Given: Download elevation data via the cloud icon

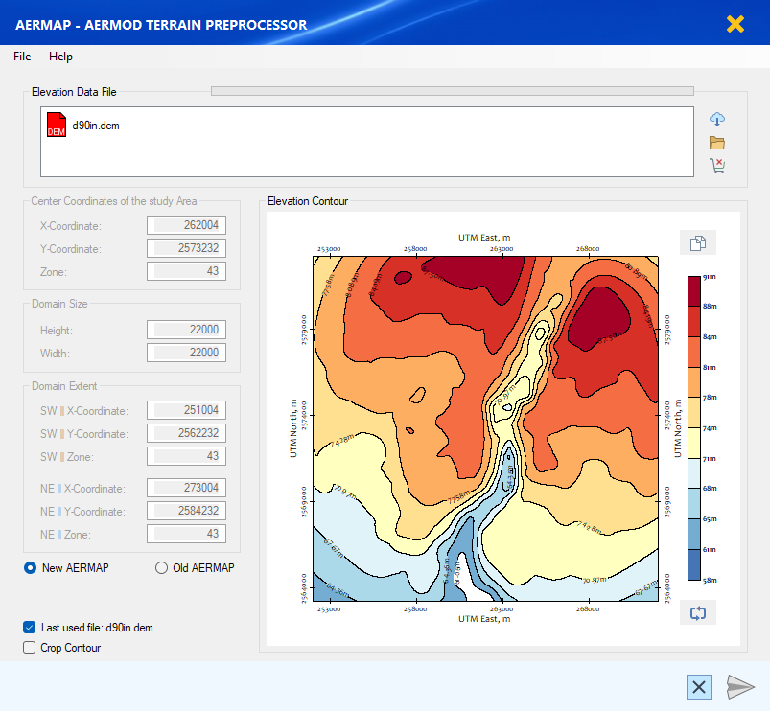Looking at the screenshot, I should [x=717, y=119].
